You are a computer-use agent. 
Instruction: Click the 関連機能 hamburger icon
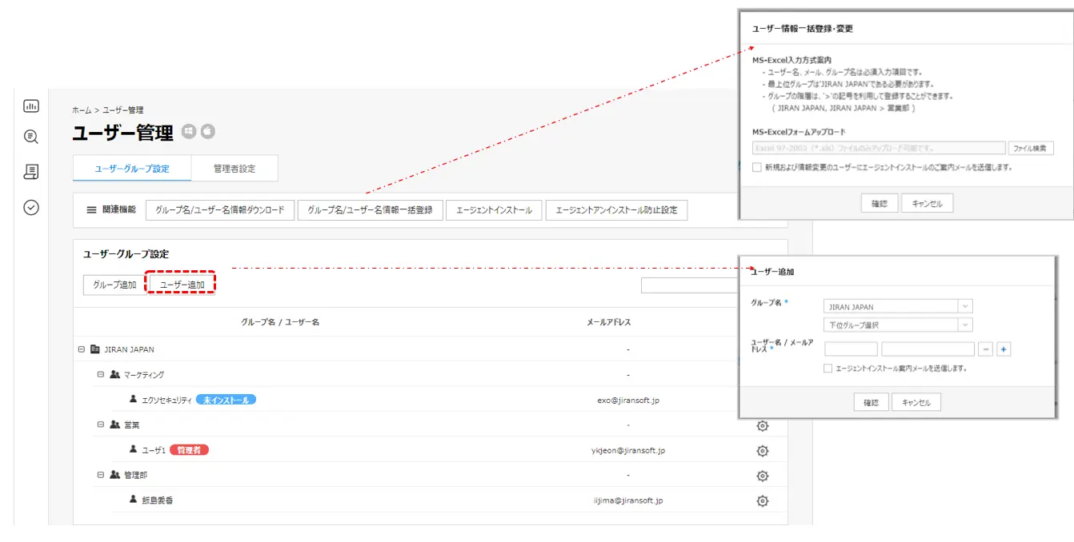[x=91, y=210]
